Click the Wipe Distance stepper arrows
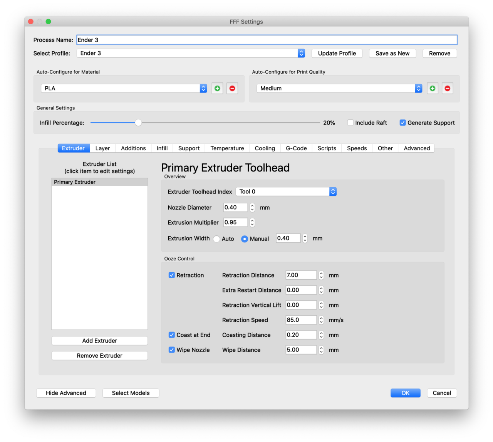The width and height of the screenshot is (493, 442). 321,350
